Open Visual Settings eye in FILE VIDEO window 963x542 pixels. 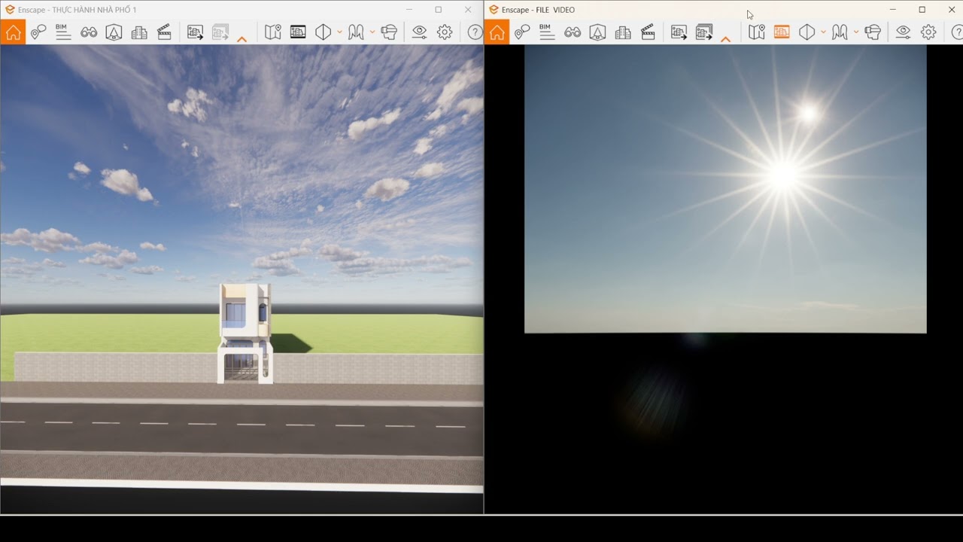[x=903, y=32]
